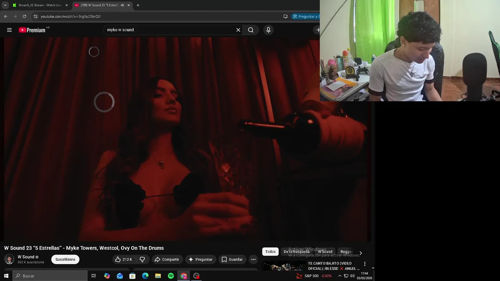Open TE CANTO BAJITO video title
500x281 pixels.
coord(334,266)
